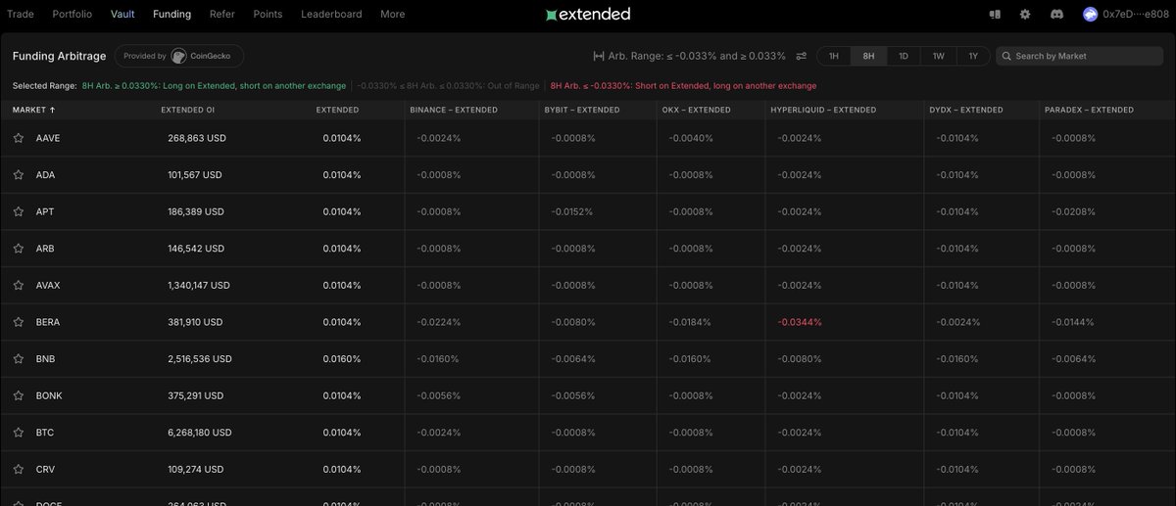The width and height of the screenshot is (1176, 506).
Task: Open the docs book icon in header
Action: [x=995, y=15]
